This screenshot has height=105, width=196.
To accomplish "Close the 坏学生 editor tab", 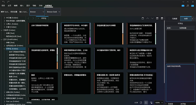I will [38, 18].
